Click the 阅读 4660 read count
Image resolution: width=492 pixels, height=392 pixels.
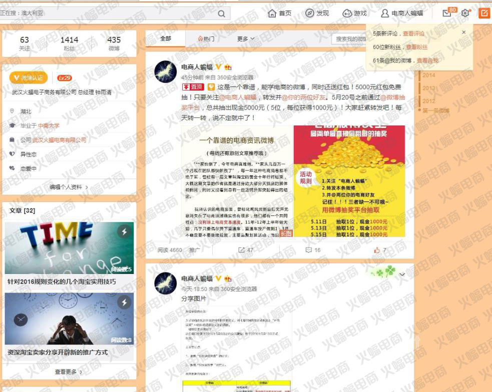(x=170, y=250)
